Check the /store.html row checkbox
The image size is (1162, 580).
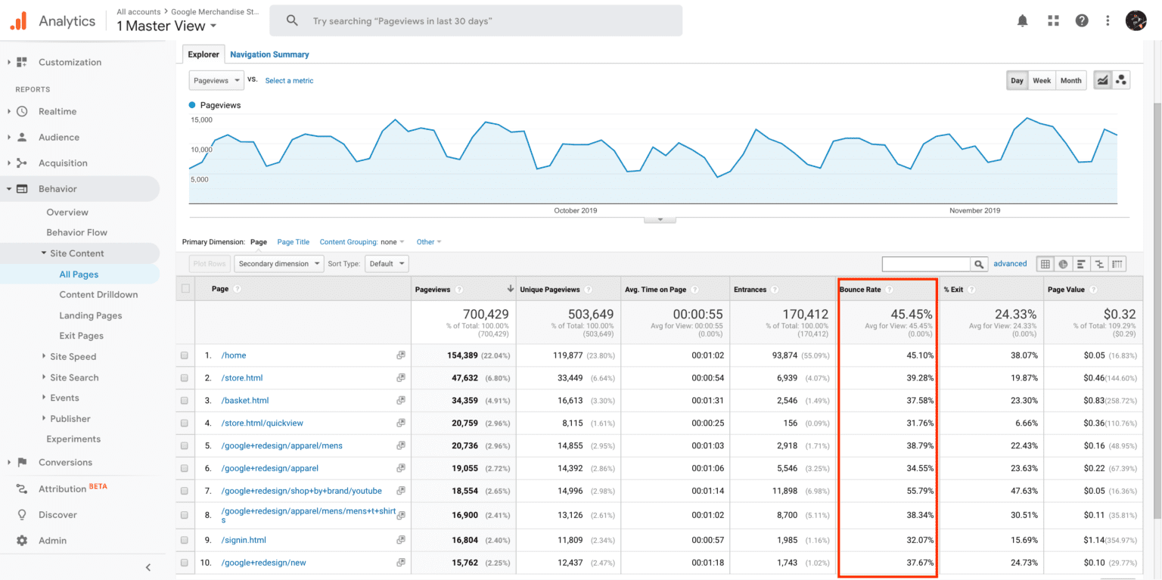pyautogui.click(x=185, y=378)
